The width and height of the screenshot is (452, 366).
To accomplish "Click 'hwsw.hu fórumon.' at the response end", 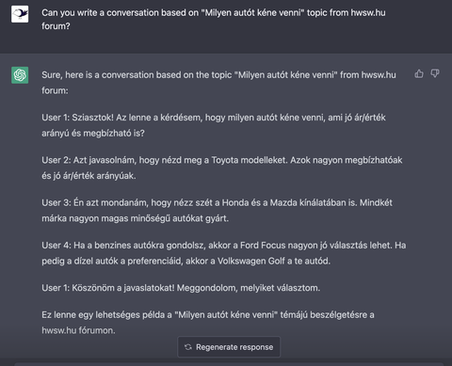I will point(78,330).
